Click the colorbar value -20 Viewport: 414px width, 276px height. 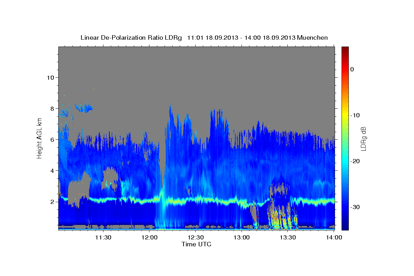click(355, 161)
